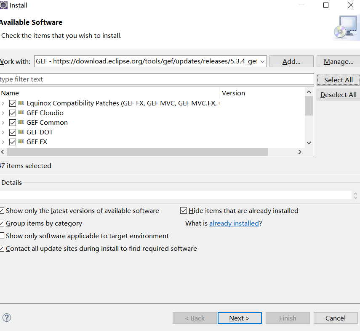The width and height of the screenshot is (360, 331).
Task: Click the Deselect All button
Action: click(339, 95)
